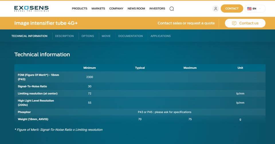Click 'FOM (Figure Of Merit*) - 18mm (P43)' row label
The width and height of the screenshot is (275, 144).
pyautogui.click(x=38, y=77)
